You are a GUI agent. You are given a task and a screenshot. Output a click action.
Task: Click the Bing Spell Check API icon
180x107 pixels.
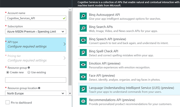[83, 52]
